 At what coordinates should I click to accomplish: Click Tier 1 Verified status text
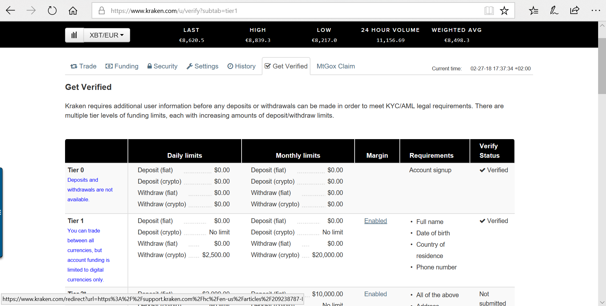pyautogui.click(x=497, y=221)
